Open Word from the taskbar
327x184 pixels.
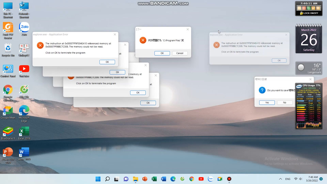coord(163,179)
